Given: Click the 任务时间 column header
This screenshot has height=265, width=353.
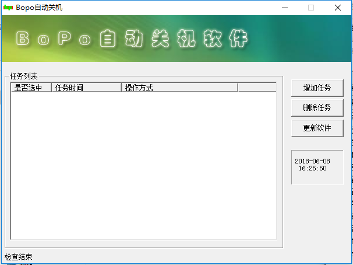Looking at the screenshot, I should 86,88.
